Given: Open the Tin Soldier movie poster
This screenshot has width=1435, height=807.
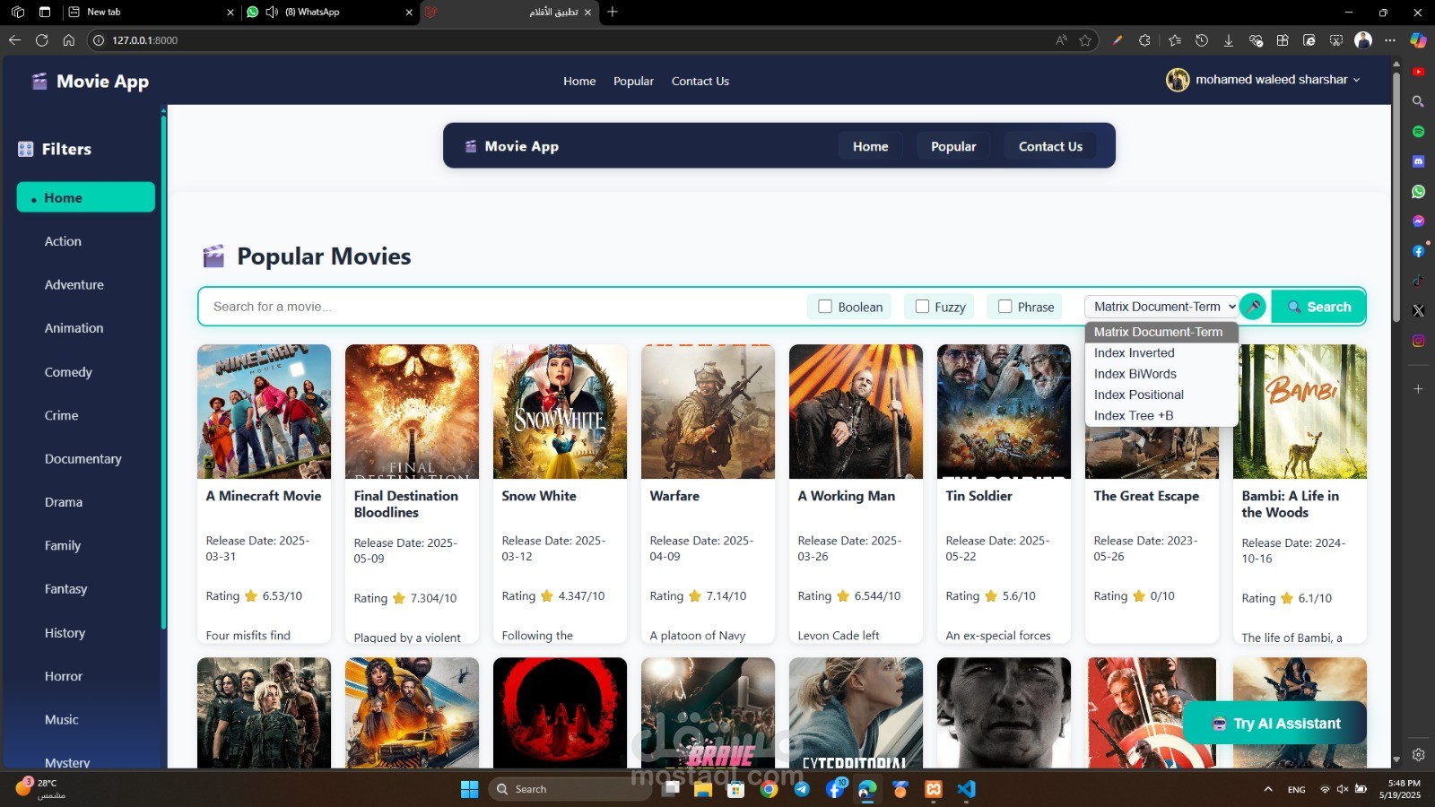Looking at the screenshot, I should pyautogui.click(x=1004, y=412).
